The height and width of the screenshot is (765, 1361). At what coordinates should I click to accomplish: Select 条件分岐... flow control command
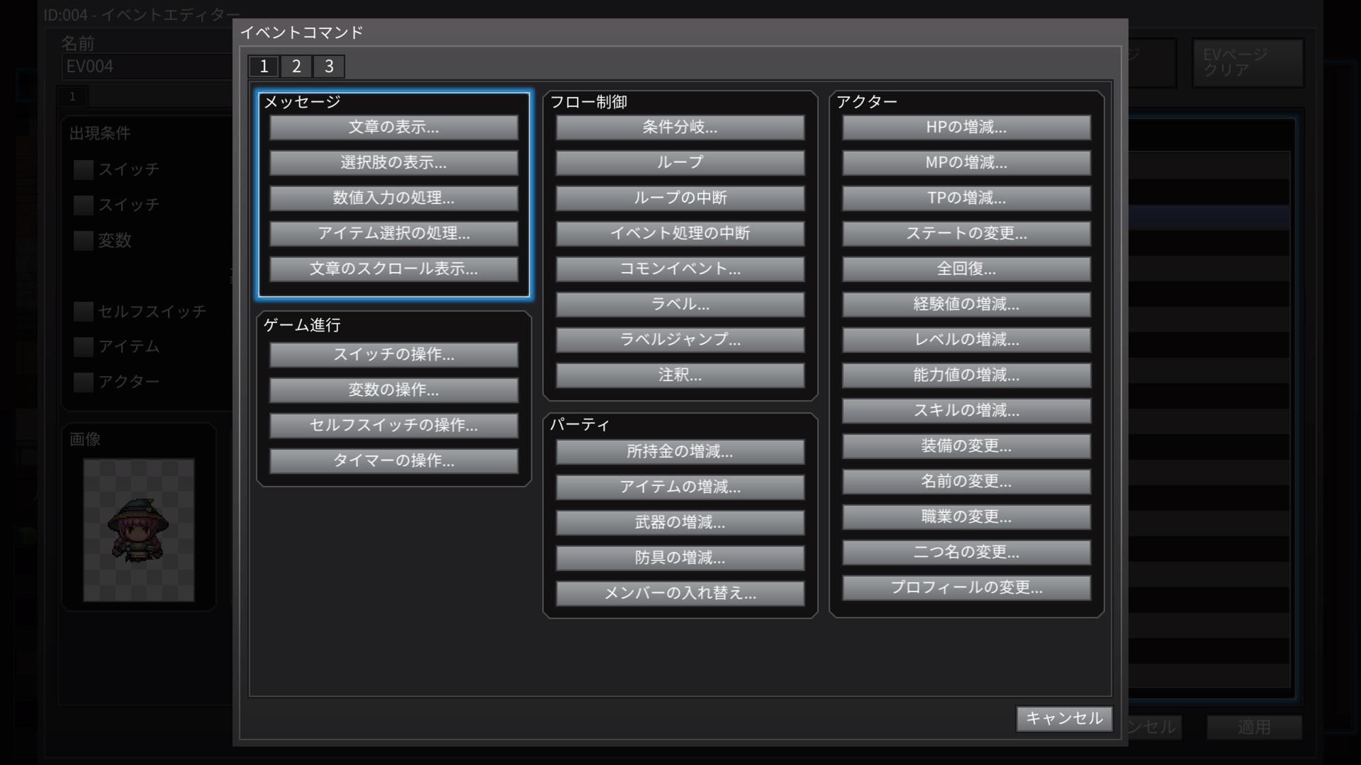pos(680,127)
